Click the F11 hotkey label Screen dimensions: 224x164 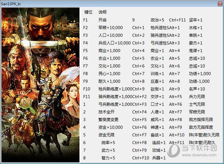87,97
